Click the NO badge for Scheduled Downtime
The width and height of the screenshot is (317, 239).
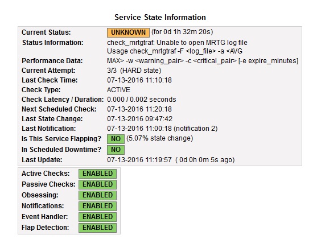click(x=116, y=150)
